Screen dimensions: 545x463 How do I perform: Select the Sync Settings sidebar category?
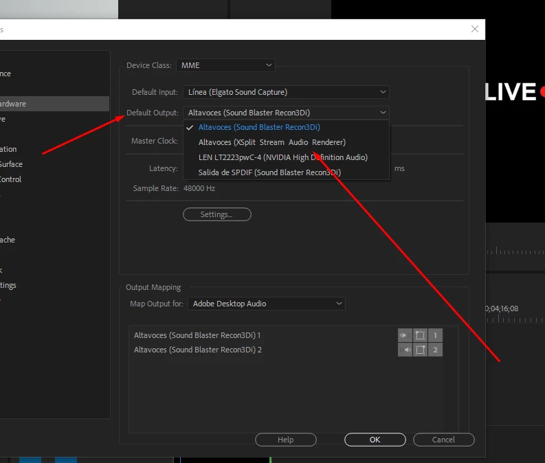(x=54, y=285)
